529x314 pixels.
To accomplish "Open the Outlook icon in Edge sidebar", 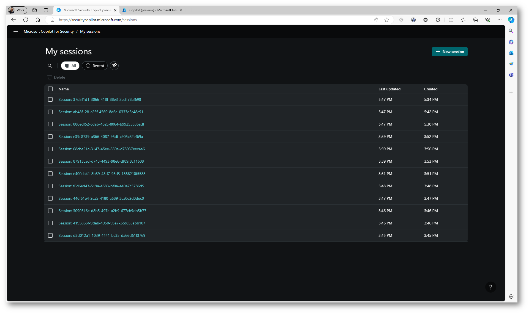I will point(511,53).
